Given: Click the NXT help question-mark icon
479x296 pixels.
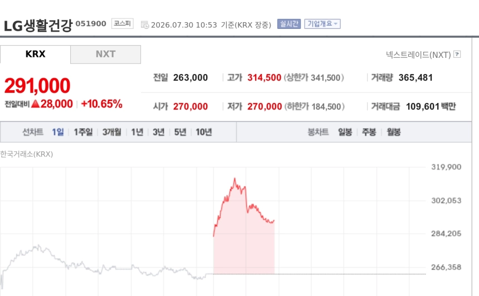Looking at the screenshot, I should (457, 55).
